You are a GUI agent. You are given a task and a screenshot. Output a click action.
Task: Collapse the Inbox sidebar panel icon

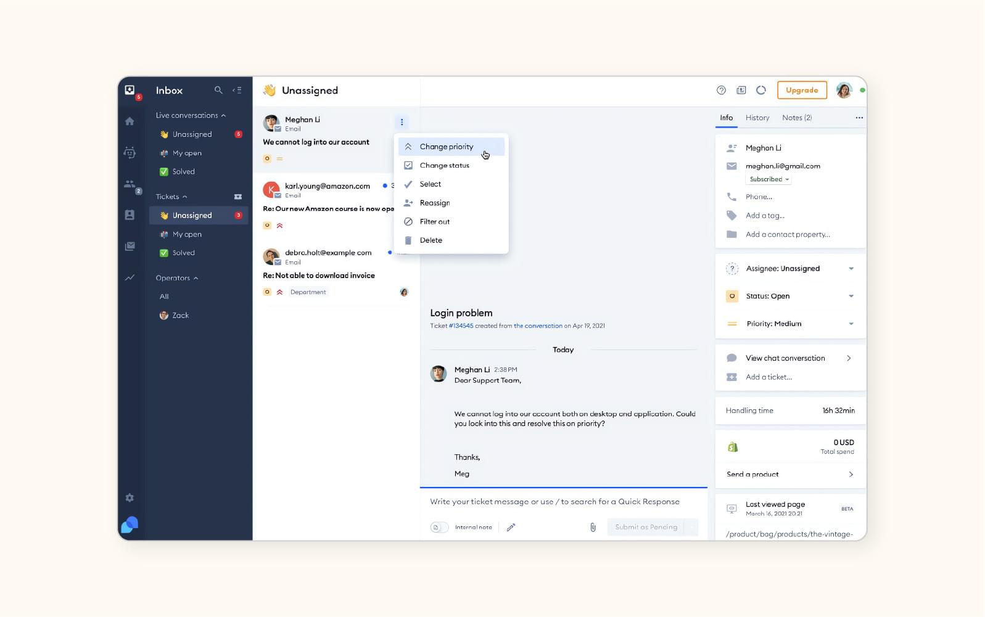coord(237,90)
